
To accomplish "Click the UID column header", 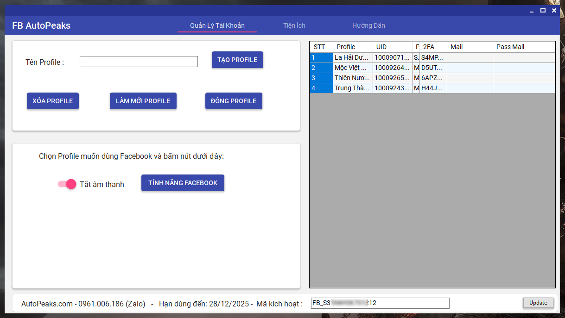I will (x=392, y=47).
